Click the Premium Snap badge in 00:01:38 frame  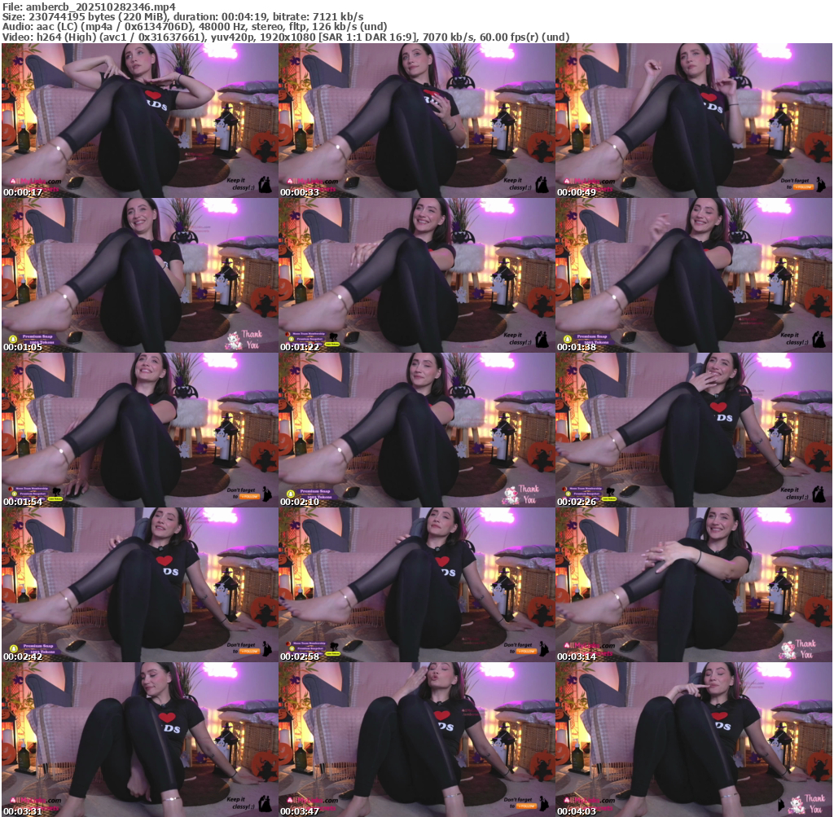pyautogui.click(x=589, y=338)
